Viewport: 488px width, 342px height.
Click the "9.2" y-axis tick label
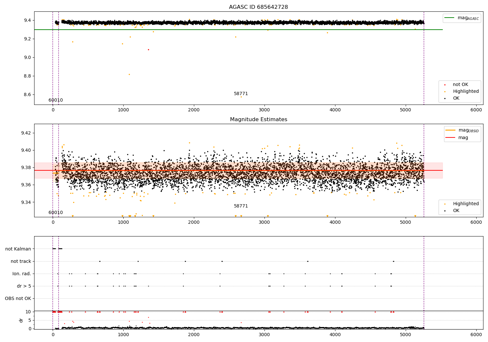[x=27, y=39]
